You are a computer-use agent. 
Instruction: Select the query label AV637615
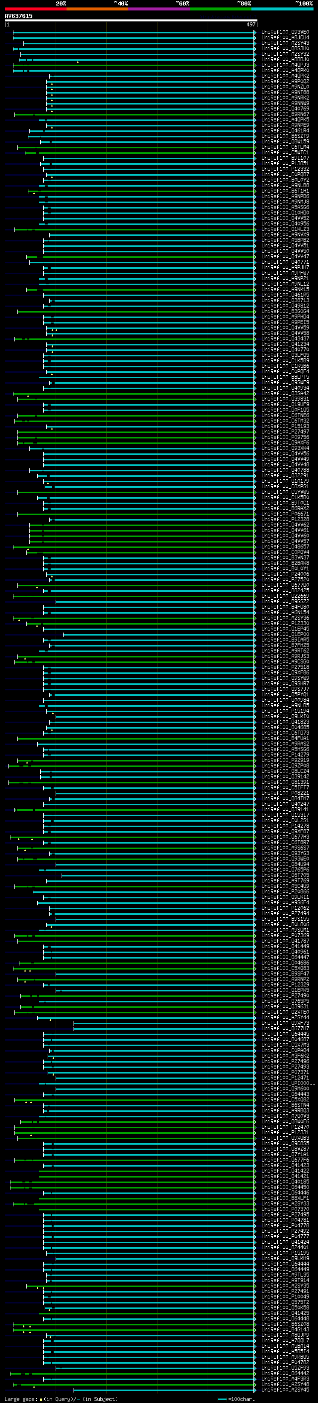[18, 16]
